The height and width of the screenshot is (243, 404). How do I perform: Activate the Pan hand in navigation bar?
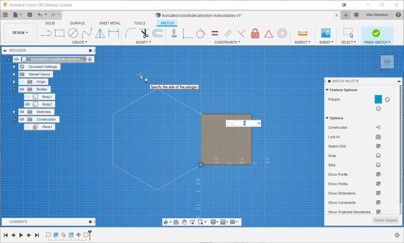(184, 222)
